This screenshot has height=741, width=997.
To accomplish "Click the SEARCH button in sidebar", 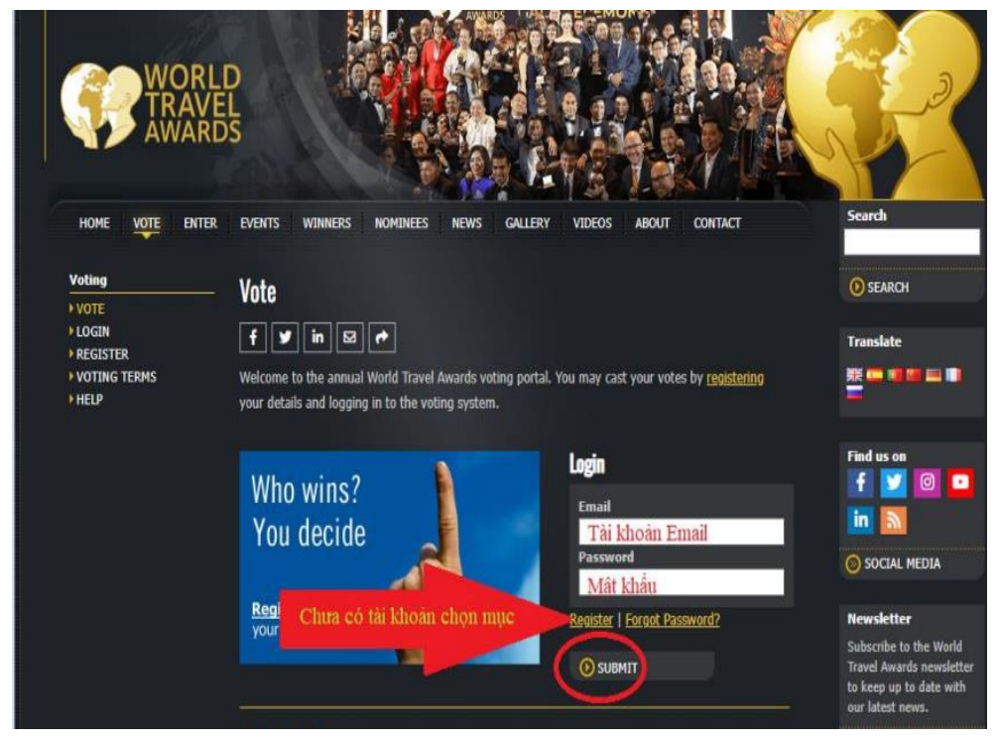I will (x=880, y=288).
